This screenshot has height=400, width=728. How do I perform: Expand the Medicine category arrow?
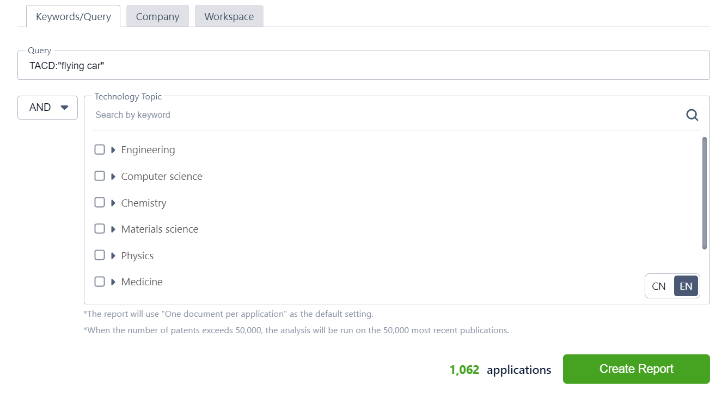[113, 282]
